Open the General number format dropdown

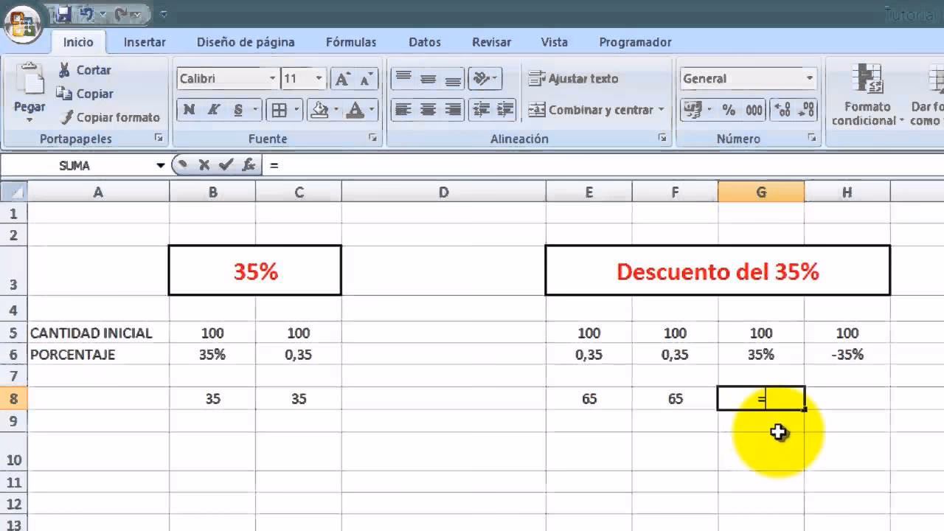810,78
